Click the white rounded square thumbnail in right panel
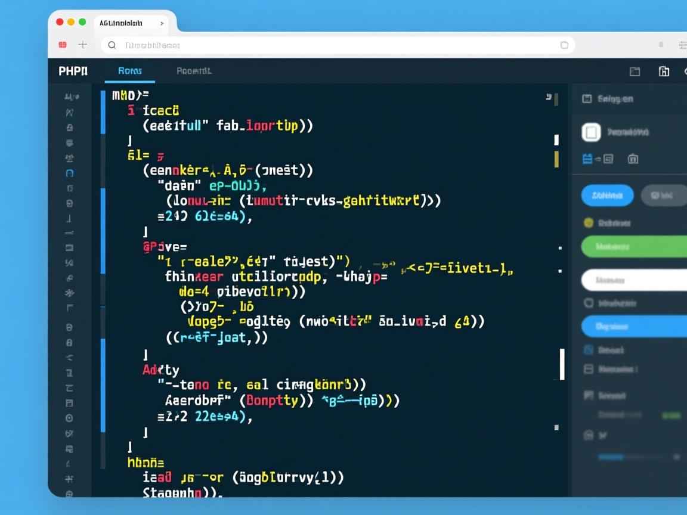The height and width of the screenshot is (515, 687). click(x=591, y=132)
